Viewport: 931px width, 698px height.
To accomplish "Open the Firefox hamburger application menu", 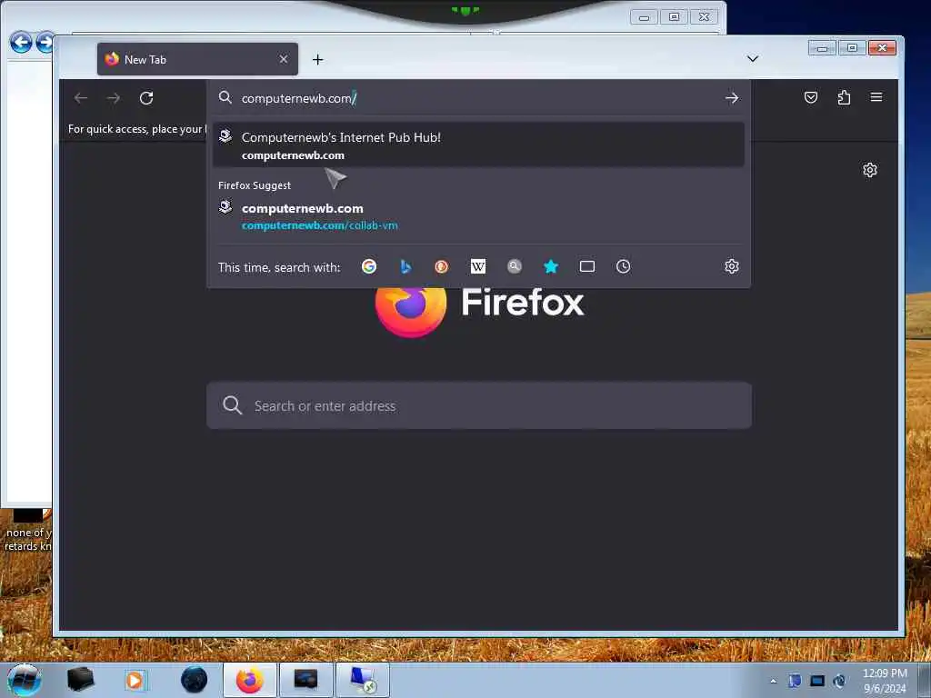I will click(876, 97).
